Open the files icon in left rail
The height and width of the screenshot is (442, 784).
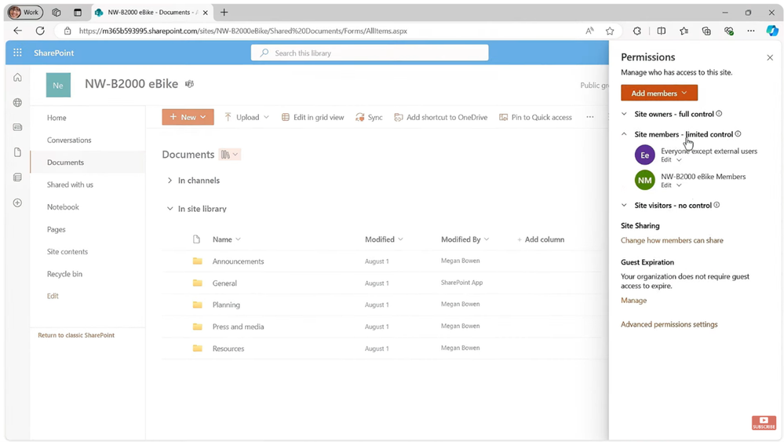(x=17, y=152)
